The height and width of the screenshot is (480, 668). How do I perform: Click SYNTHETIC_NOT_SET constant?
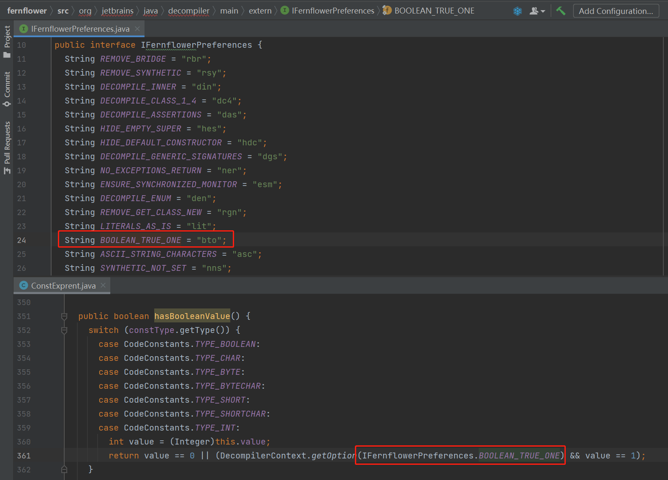(143, 268)
